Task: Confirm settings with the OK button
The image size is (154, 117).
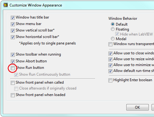Action: click(x=137, y=107)
